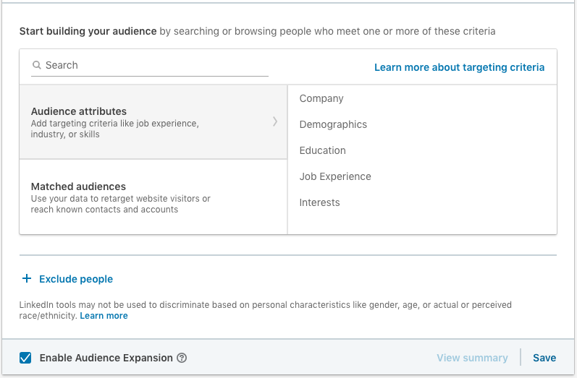This screenshot has height=378, width=577.
Task: Open the View summary link
Action: point(472,358)
